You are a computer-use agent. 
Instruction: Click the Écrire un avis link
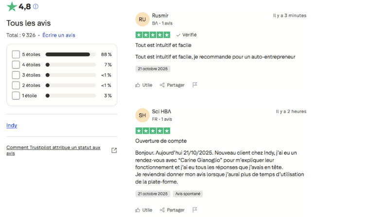[59, 35]
